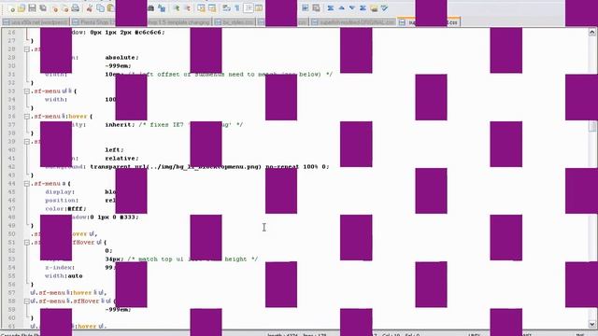
Task: Click 'color:#fff;' on line 47
Action: 66,209
